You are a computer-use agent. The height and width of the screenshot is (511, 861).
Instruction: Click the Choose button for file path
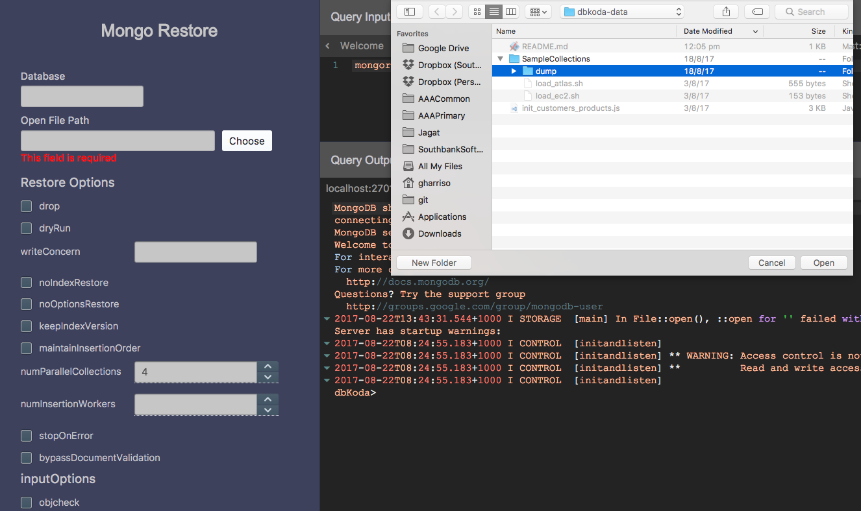tap(247, 141)
